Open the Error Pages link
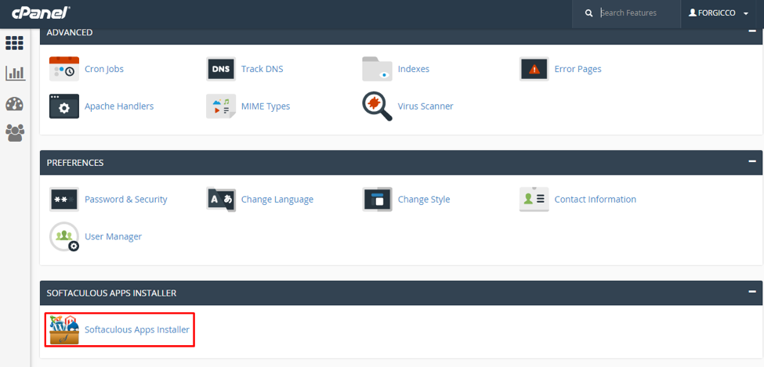764x367 pixels. [578, 69]
